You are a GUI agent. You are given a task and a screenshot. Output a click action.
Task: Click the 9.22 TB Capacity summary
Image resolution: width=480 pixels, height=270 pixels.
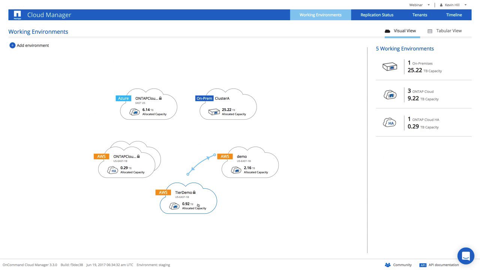[x=423, y=99]
